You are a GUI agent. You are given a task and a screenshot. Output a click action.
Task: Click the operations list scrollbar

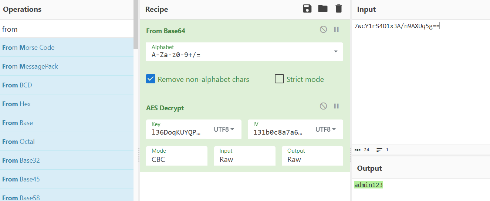(136, 22)
